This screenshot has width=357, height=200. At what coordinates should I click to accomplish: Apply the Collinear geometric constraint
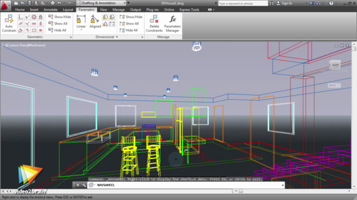click(x=27, y=17)
